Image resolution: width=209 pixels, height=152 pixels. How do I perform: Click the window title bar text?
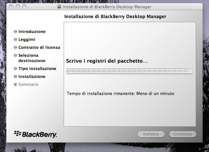107,7
